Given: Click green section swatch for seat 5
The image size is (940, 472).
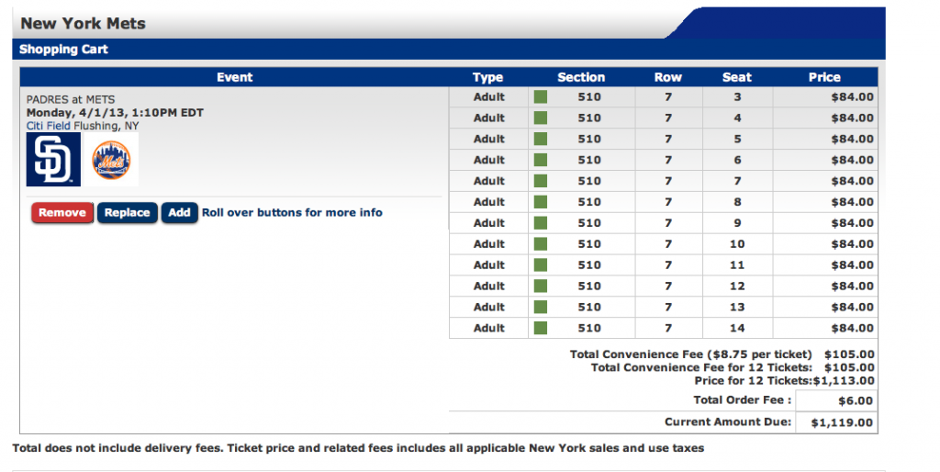Looking at the screenshot, I should tap(541, 140).
